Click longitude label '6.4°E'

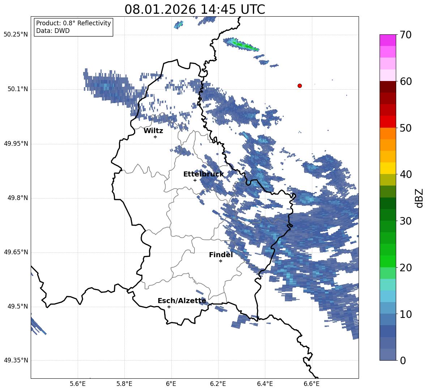(x=265, y=384)
